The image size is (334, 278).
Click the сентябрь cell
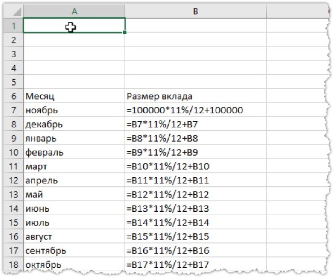[x=74, y=250]
